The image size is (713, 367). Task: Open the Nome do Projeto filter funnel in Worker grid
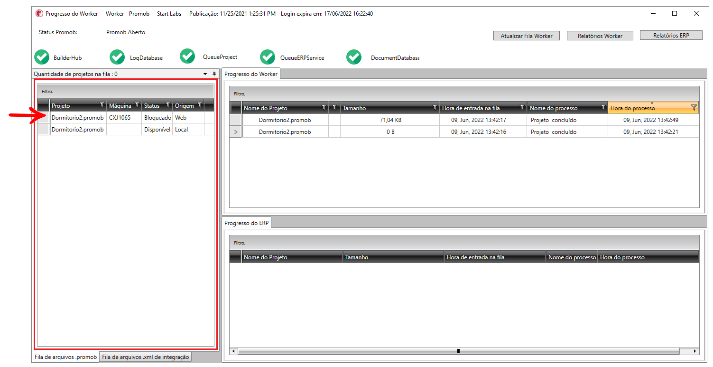(324, 107)
